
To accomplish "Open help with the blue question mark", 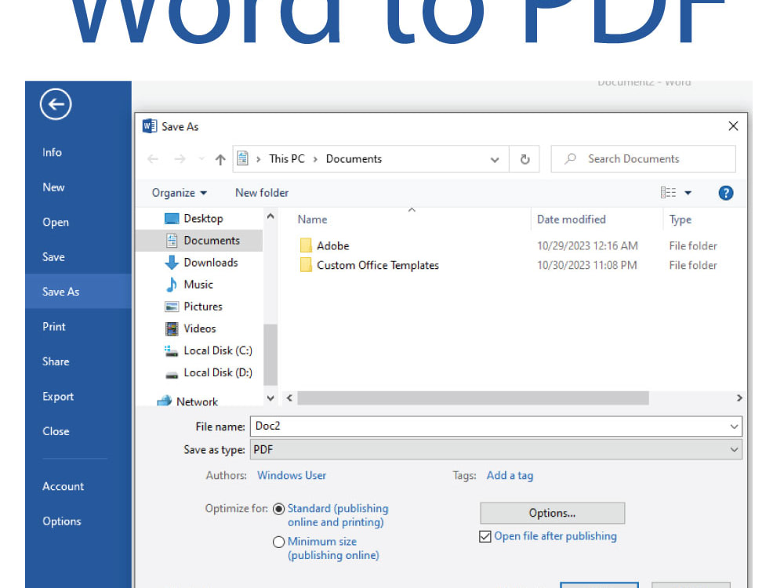I will coord(725,193).
